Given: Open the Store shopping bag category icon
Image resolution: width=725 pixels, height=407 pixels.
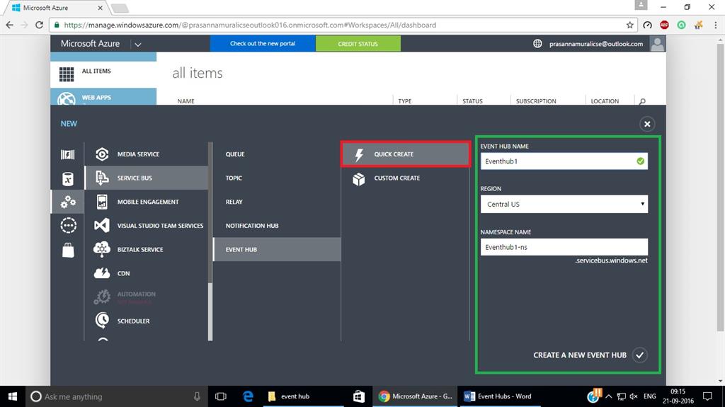Looking at the screenshot, I should point(68,250).
